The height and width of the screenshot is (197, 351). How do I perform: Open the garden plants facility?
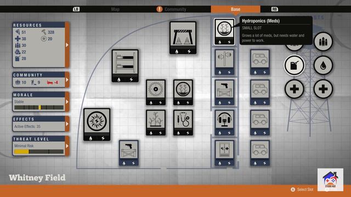[x=156, y=123]
